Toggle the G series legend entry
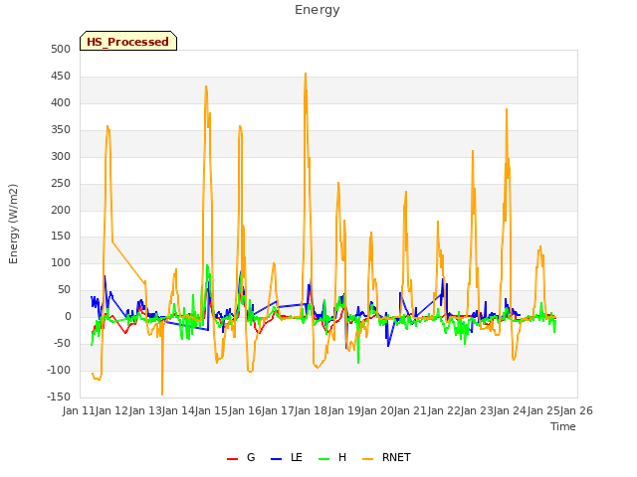The width and height of the screenshot is (637, 477). click(241, 458)
